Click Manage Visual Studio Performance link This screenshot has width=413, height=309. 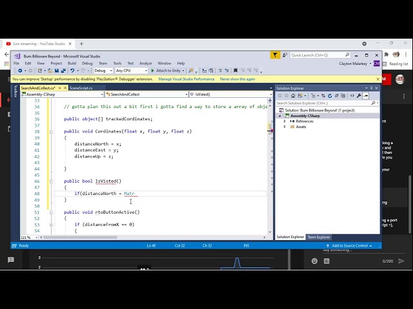[x=186, y=79]
